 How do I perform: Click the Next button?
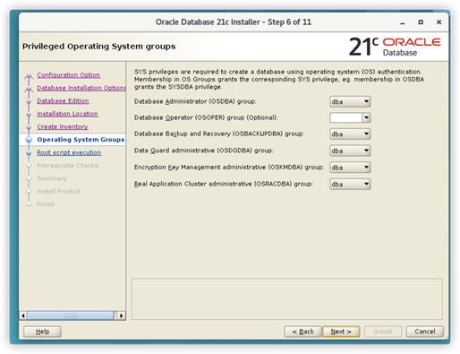(341, 332)
